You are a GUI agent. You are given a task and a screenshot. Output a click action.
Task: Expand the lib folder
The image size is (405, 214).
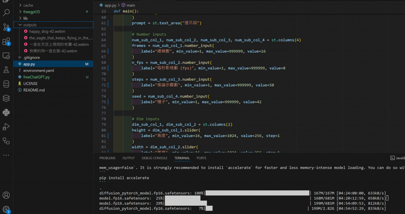tap(53, 18)
